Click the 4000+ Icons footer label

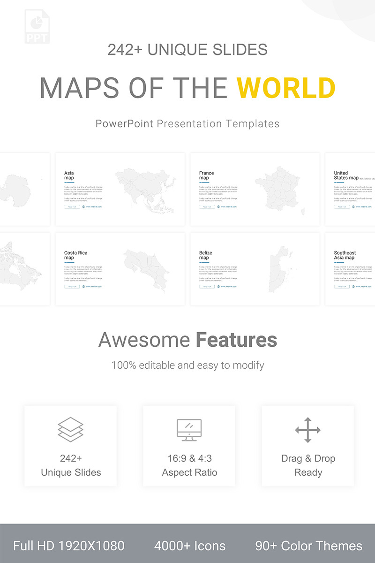pos(190,546)
